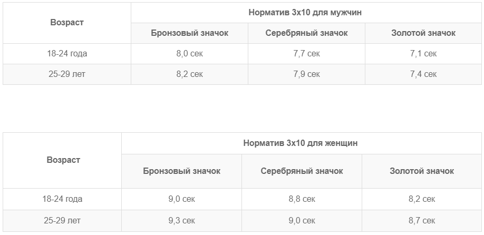Select the men's '18-24 года' age cell

(67, 54)
